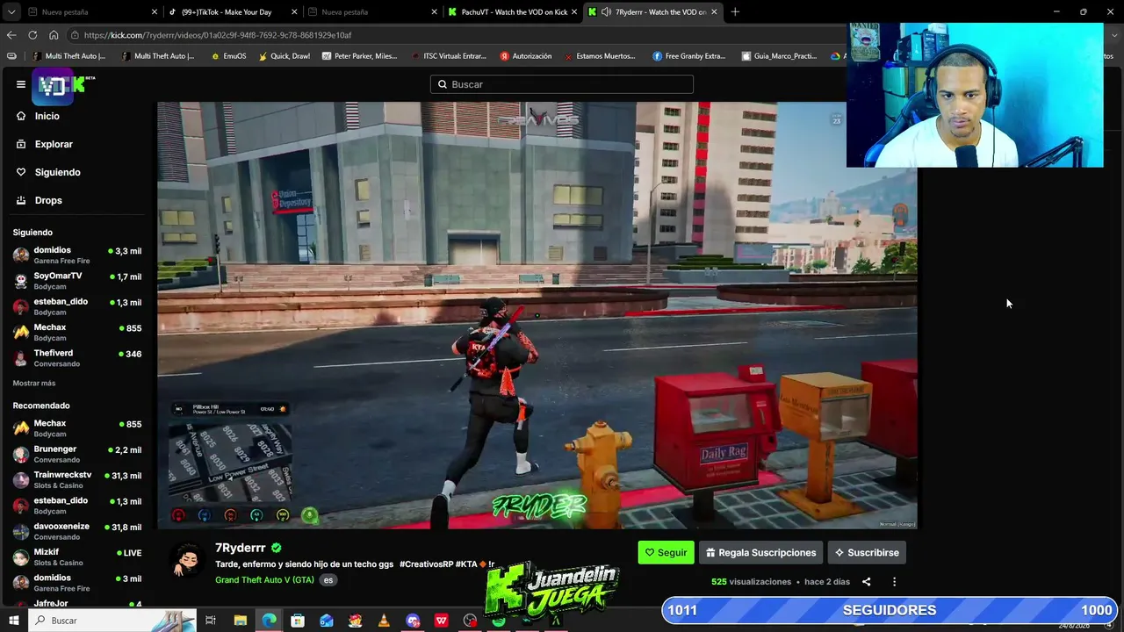This screenshot has width=1124, height=632.
Task: Go to Kick home via the logo
Action: (63, 86)
